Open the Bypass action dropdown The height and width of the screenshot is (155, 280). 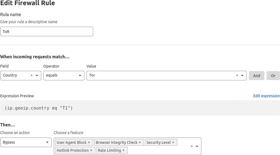26,142
